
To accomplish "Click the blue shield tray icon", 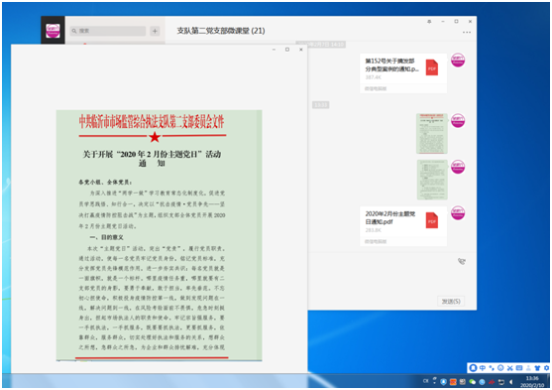I will point(444,382).
